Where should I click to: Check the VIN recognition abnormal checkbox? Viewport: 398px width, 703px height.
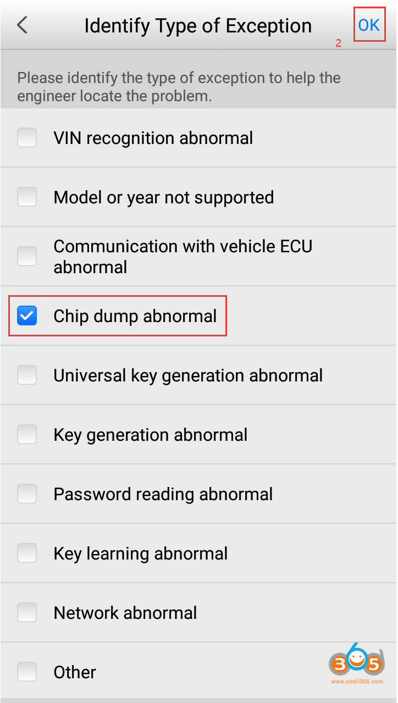(x=27, y=137)
